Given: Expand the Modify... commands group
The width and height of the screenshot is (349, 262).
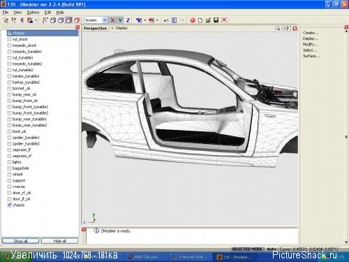Looking at the screenshot, I should (310, 44).
